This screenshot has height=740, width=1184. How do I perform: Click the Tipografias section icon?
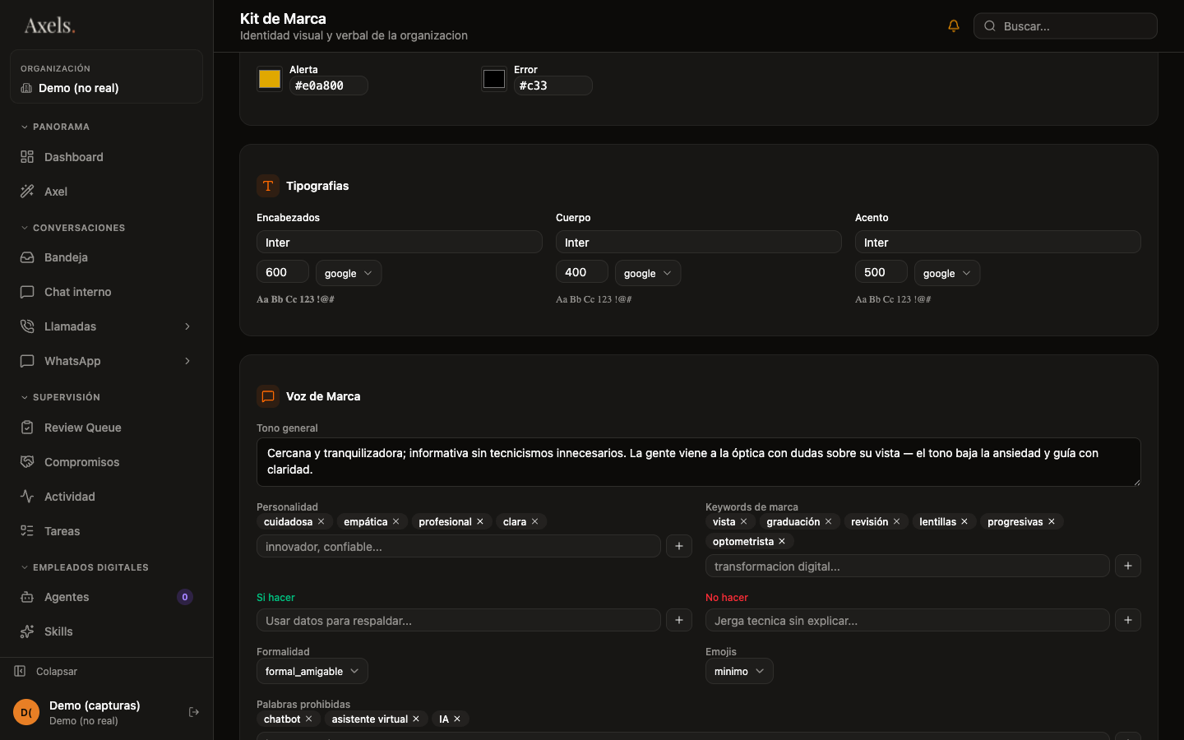click(x=268, y=186)
